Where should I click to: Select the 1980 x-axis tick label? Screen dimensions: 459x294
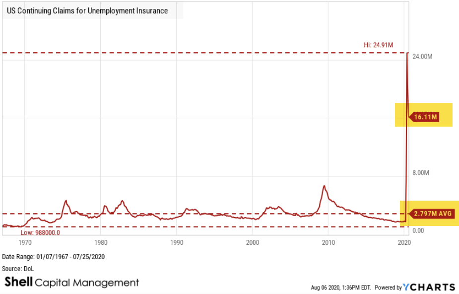coord(101,242)
